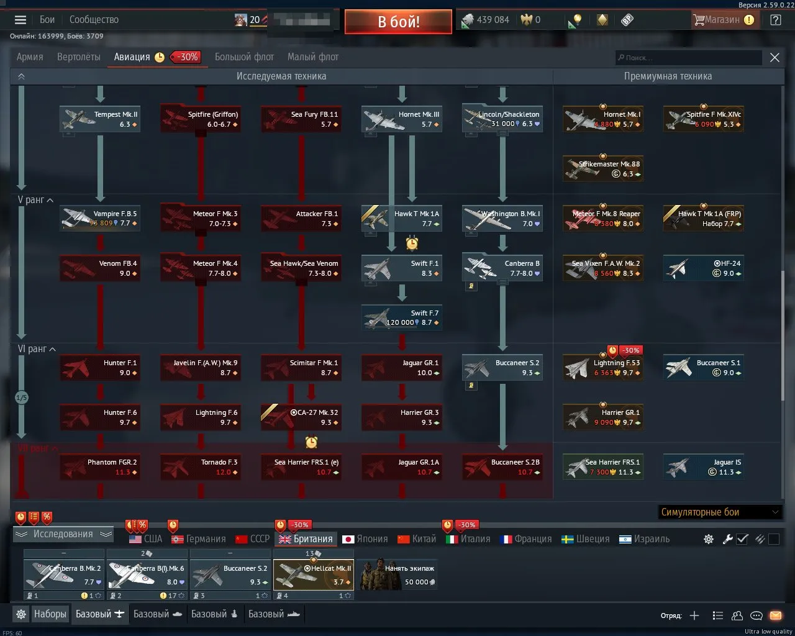
Task: Open the chat speech bubble icon
Action: pos(756,616)
